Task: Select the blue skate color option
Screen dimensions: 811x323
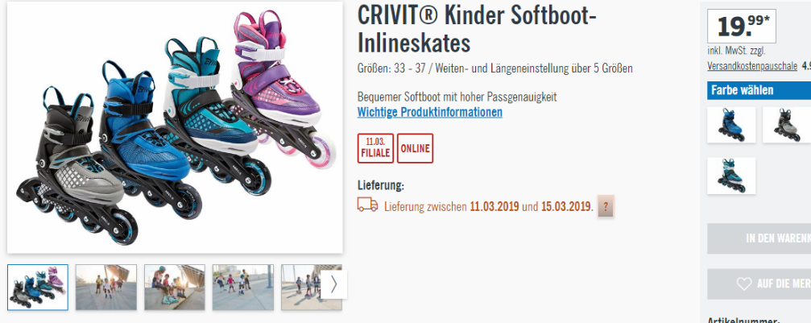Action: click(731, 126)
